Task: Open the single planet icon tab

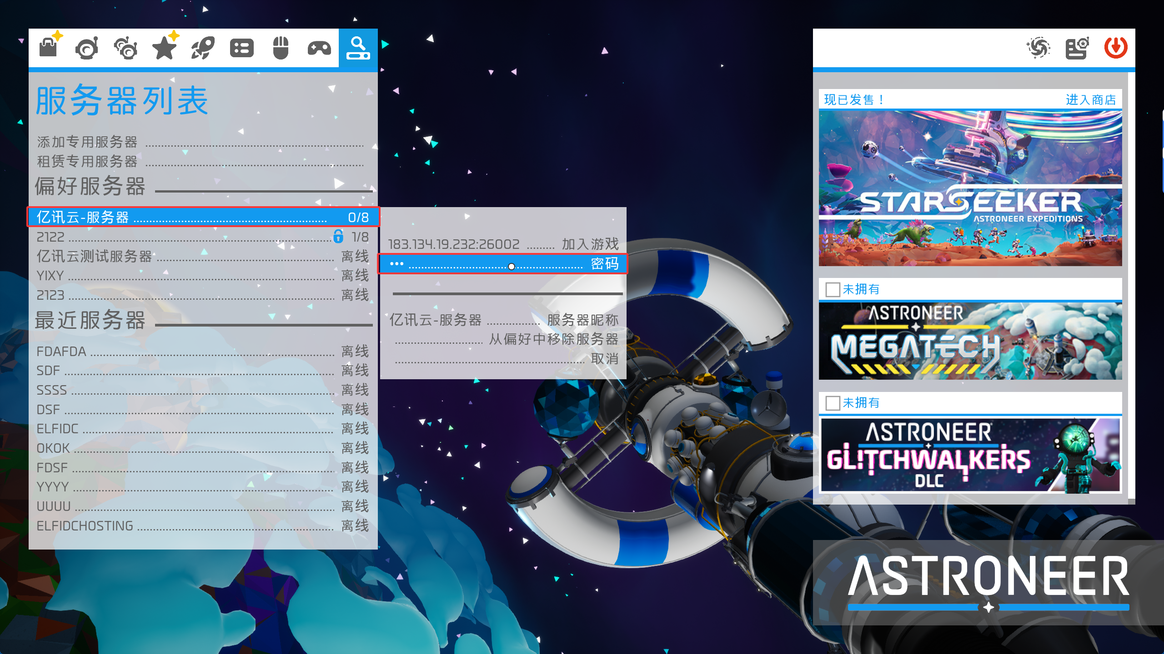Action: (x=87, y=48)
